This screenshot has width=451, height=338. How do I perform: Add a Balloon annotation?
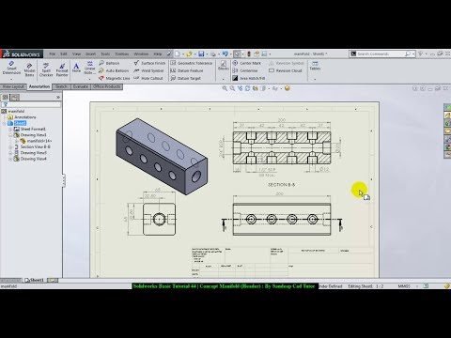109,63
